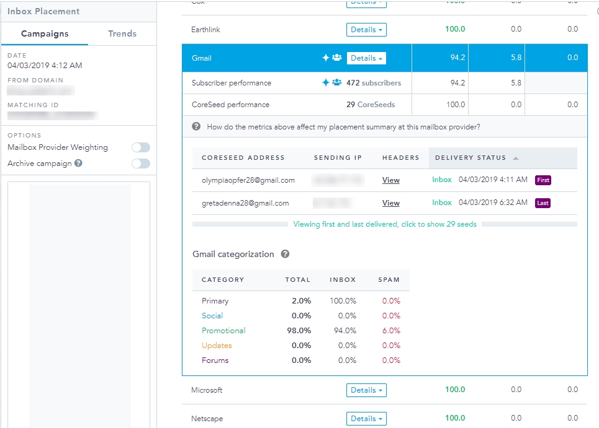Click help icon next to Archive campaign
599x428 pixels.
click(x=79, y=164)
